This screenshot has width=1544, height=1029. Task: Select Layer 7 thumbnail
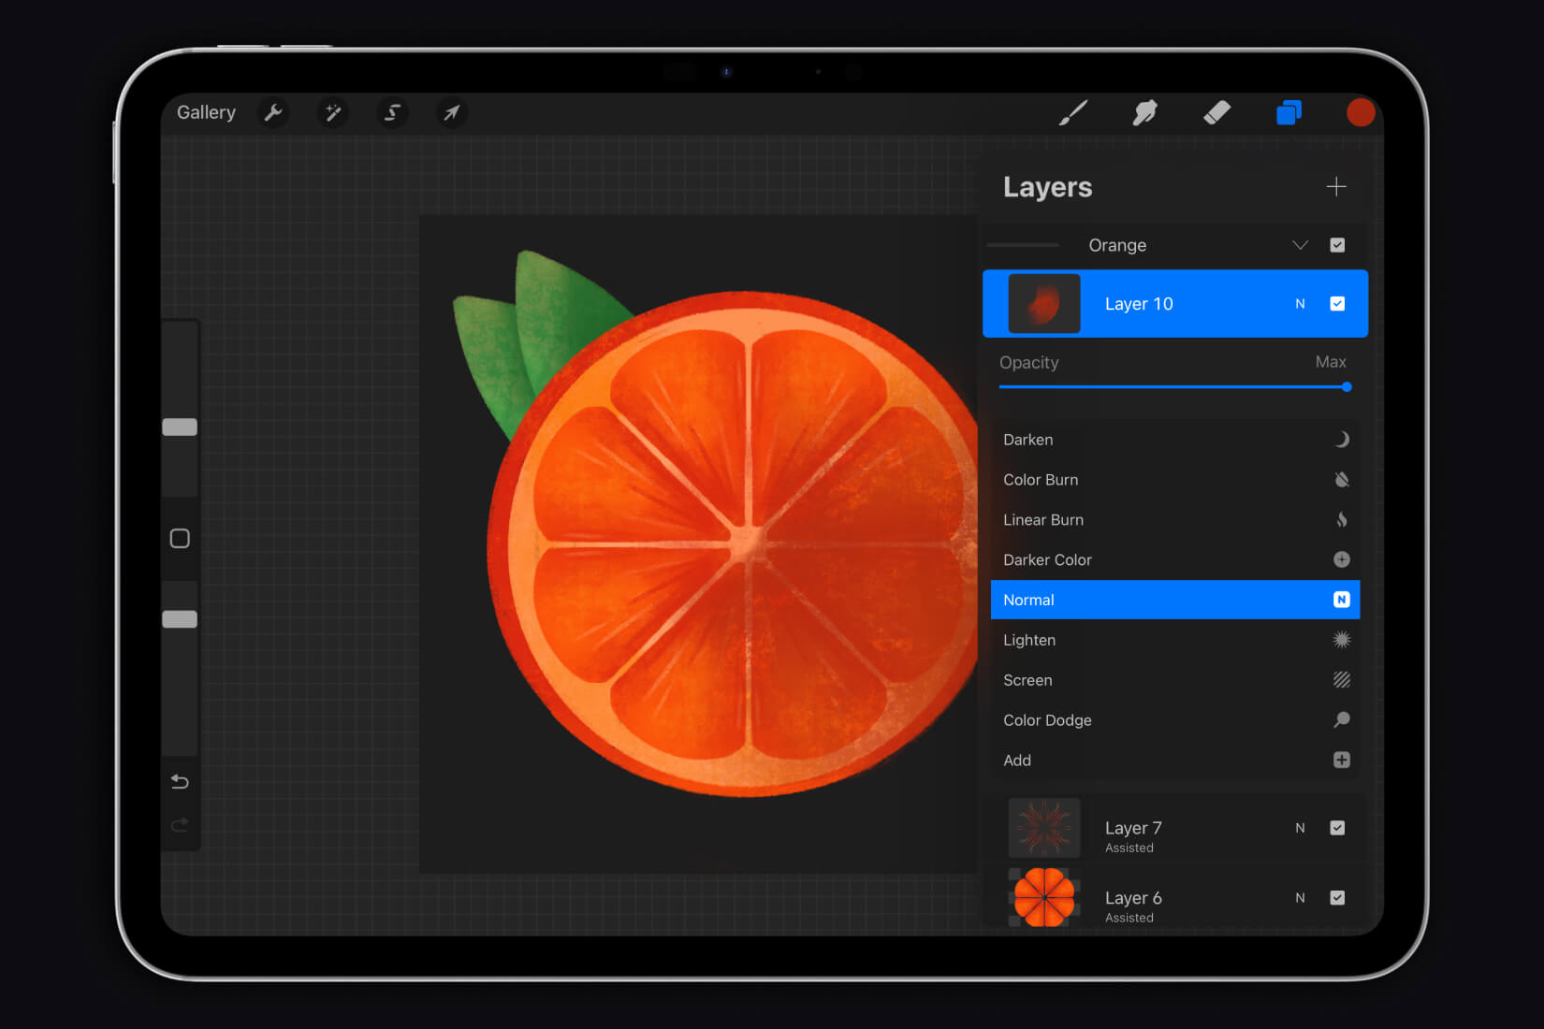(1044, 828)
